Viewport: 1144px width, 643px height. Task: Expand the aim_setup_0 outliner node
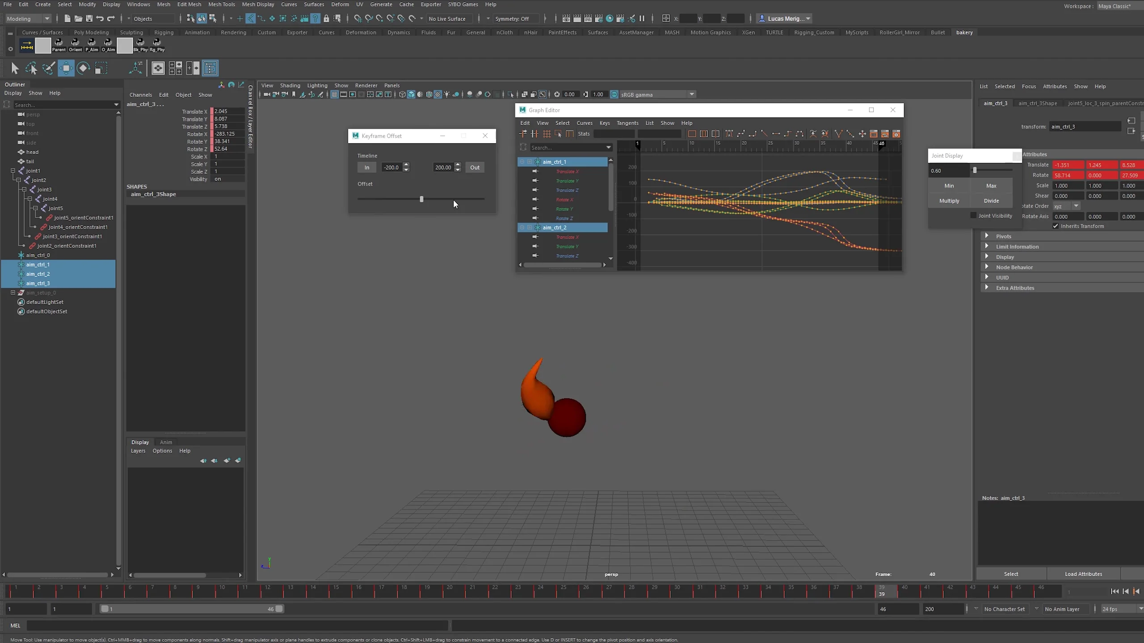(13, 292)
